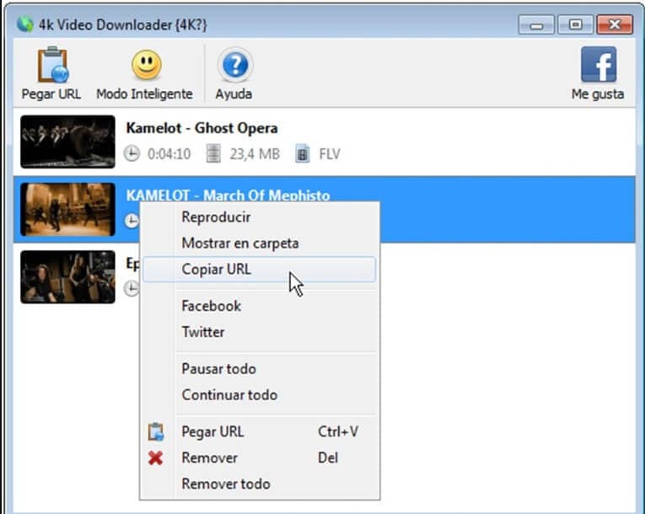Select Mostrar en carpeta menu entry
645x514 pixels.
[260, 243]
